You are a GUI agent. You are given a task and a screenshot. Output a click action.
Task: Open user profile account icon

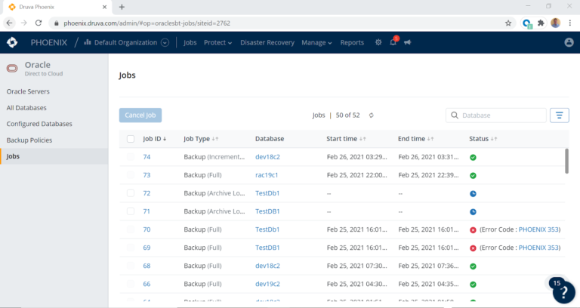click(569, 43)
